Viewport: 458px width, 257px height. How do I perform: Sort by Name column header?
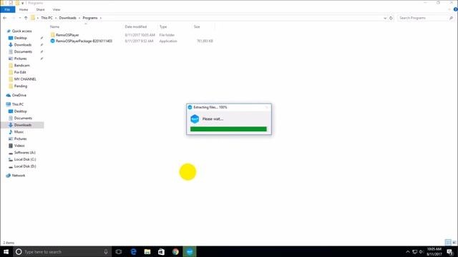click(54, 27)
